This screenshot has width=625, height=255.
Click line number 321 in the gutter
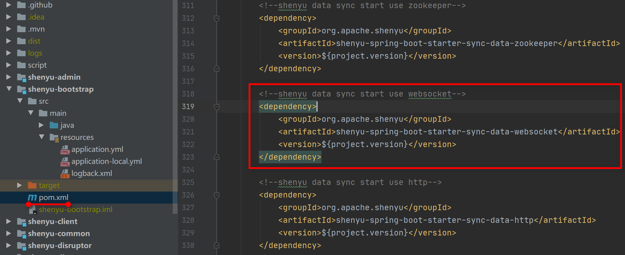[x=188, y=132]
